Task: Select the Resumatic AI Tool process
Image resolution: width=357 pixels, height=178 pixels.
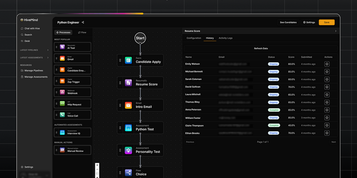Action: [x=73, y=47]
